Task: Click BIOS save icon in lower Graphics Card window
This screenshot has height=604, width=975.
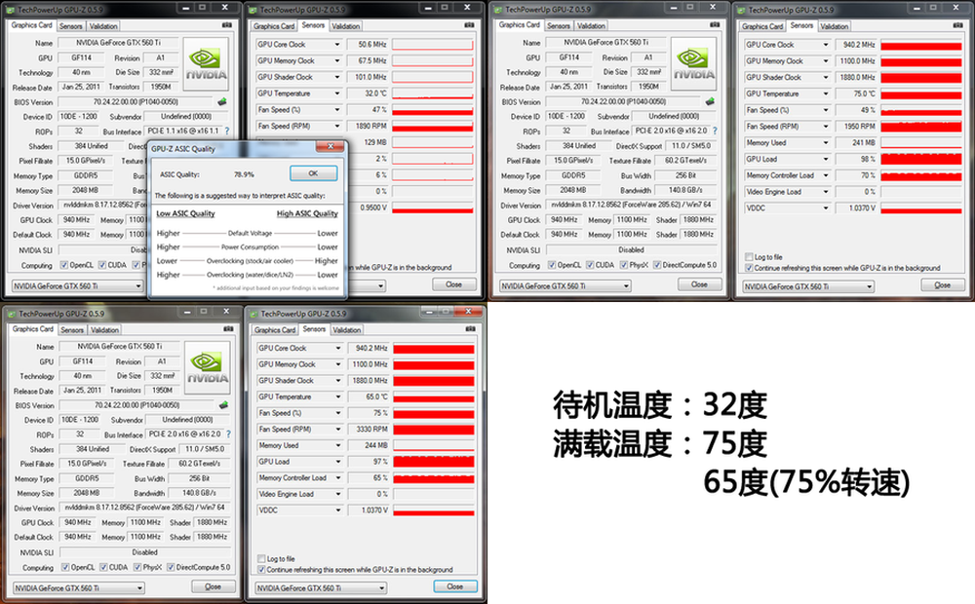Action: coord(223,405)
